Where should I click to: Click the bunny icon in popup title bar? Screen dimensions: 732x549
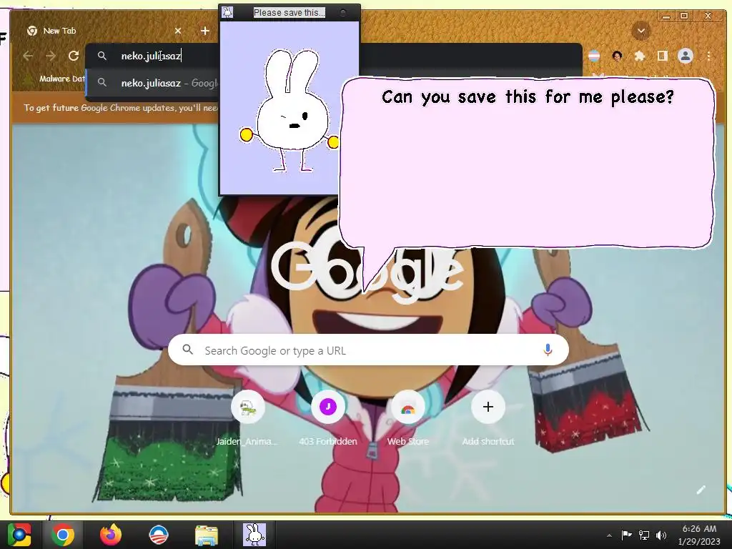227,12
